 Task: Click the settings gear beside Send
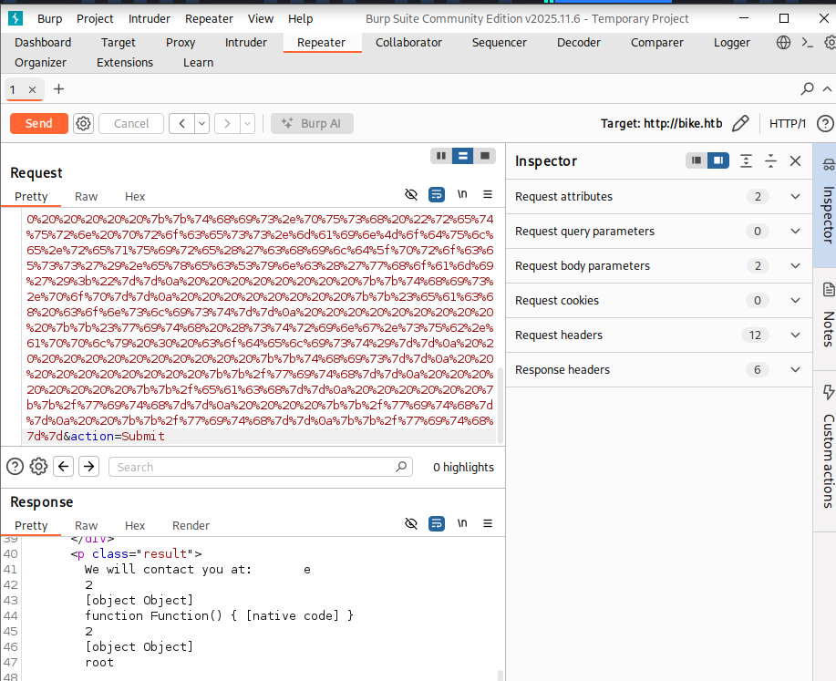tap(83, 123)
